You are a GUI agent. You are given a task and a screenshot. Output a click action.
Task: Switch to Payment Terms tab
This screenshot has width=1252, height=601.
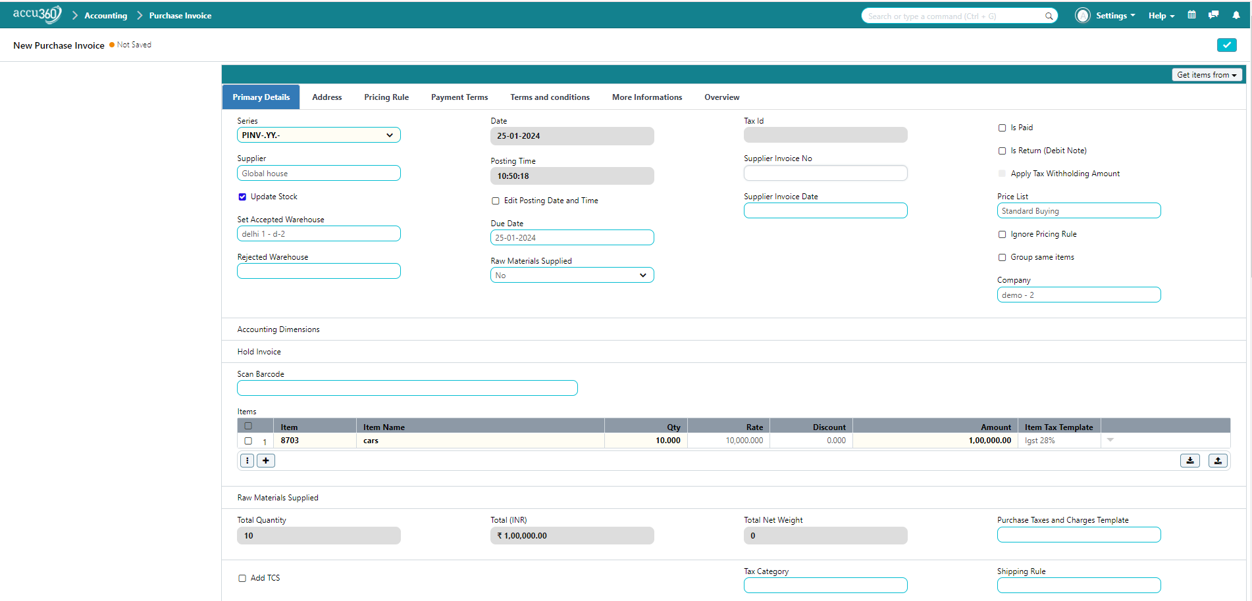point(459,97)
